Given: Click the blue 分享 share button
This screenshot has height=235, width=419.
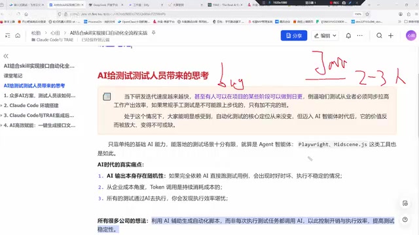Looking at the screenshot, I should click(x=294, y=35).
